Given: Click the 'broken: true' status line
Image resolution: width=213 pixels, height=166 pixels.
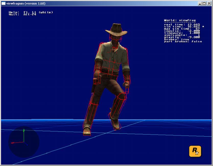Looking at the screenshot, I should click(176, 39).
